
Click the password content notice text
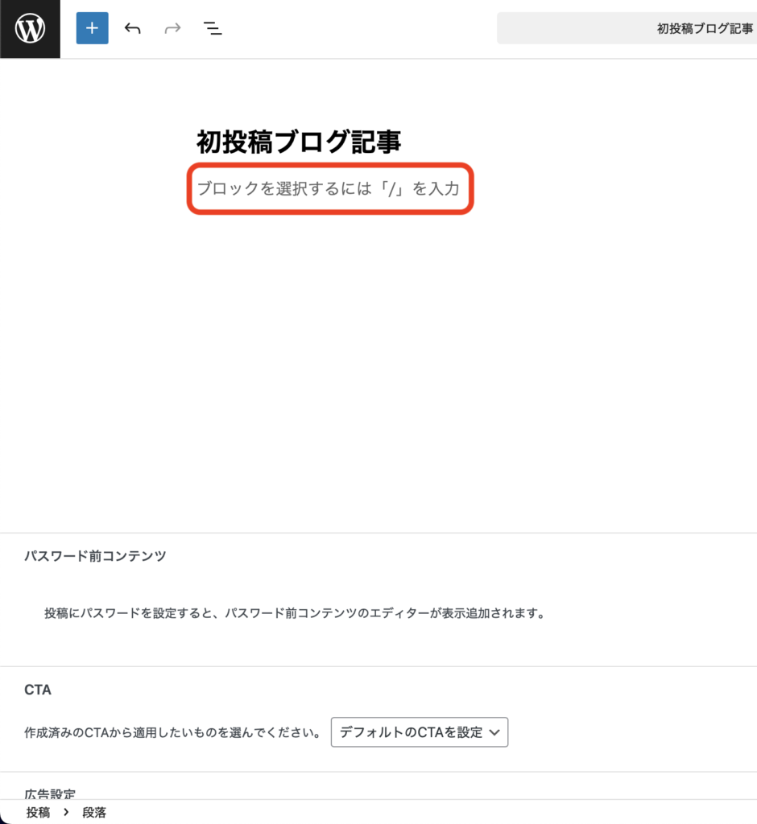(295, 613)
